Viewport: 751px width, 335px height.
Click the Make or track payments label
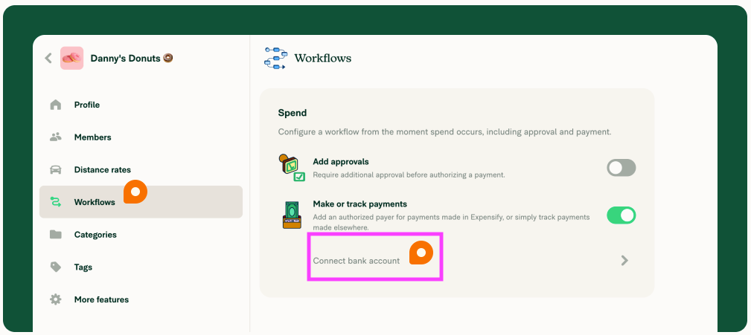pyautogui.click(x=359, y=204)
